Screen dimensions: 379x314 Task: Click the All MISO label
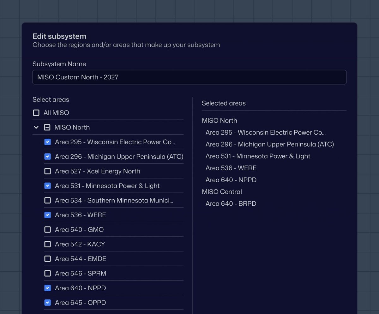[56, 113]
